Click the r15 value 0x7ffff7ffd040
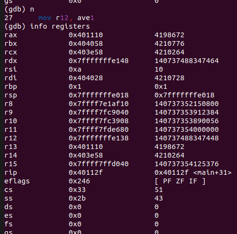Viewport: 237px width, 234px height. (x=99, y=164)
